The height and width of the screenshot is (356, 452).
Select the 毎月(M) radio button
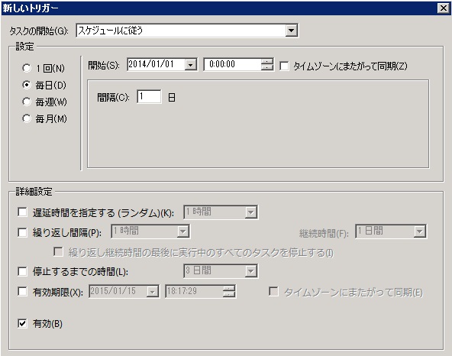[27, 118]
